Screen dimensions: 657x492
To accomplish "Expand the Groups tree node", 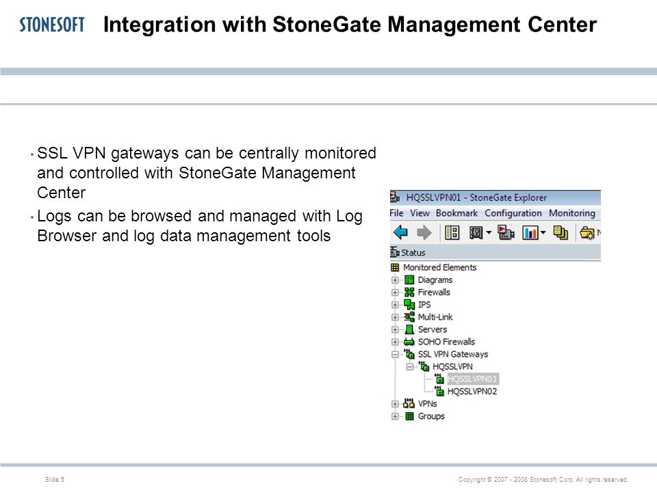I will (x=395, y=416).
